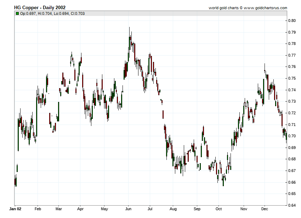
Task: Click the 0.70 price axis label
Action: tap(292, 136)
